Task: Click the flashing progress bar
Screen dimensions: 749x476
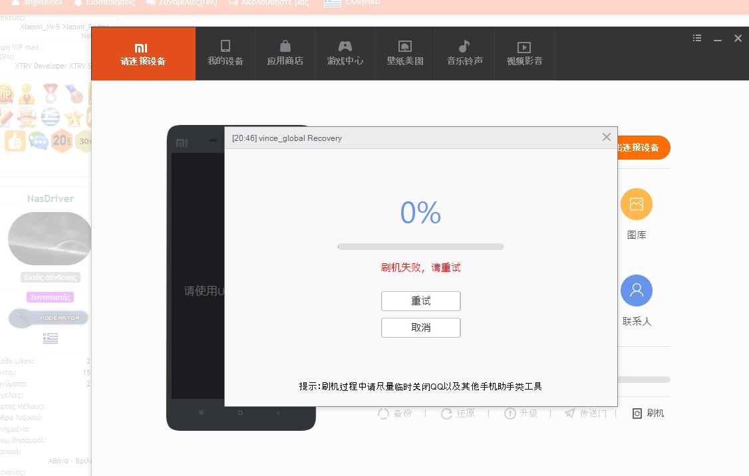Action: pyautogui.click(x=421, y=247)
